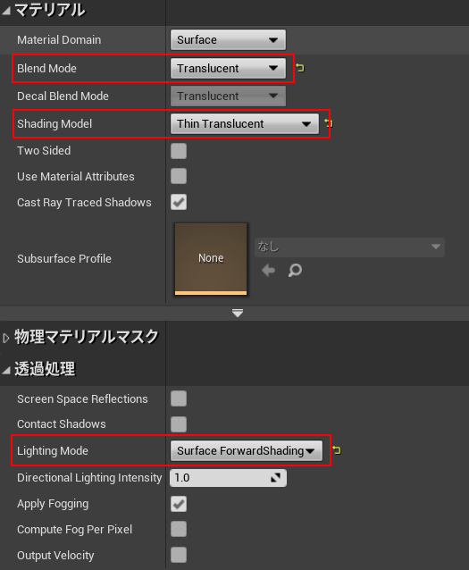Open the disabled Decal Blend Mode dropdown
Viewport: 469px width, 570px height.
click(x=228, y=96)
